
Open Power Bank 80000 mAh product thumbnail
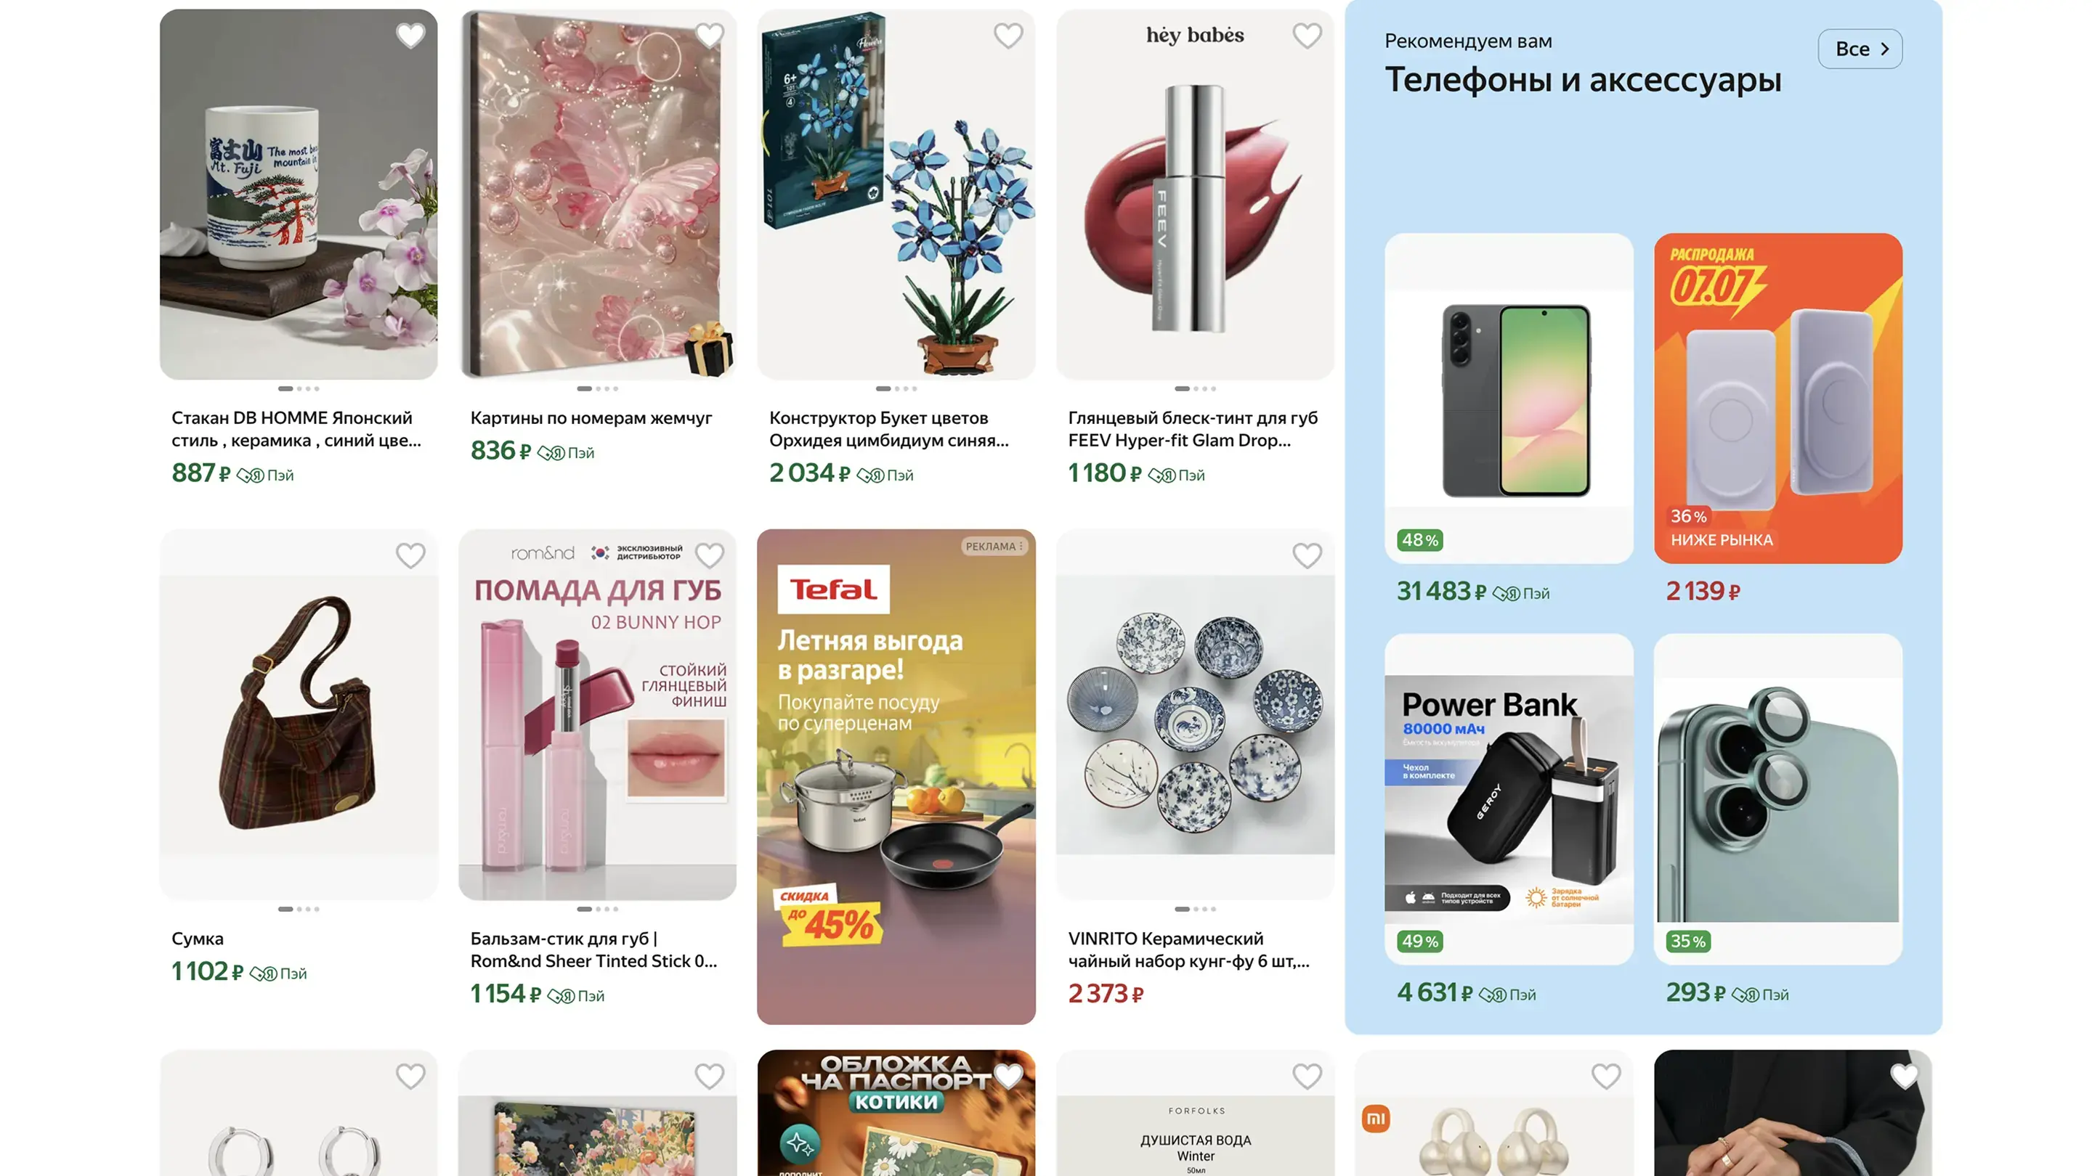click(1509, 799)
